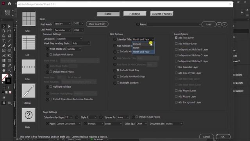Screen dimensions: 250x141
Task: Open Week Starts On Sunday dropdown
Action: pyautogui.click(x=74, y=49)
